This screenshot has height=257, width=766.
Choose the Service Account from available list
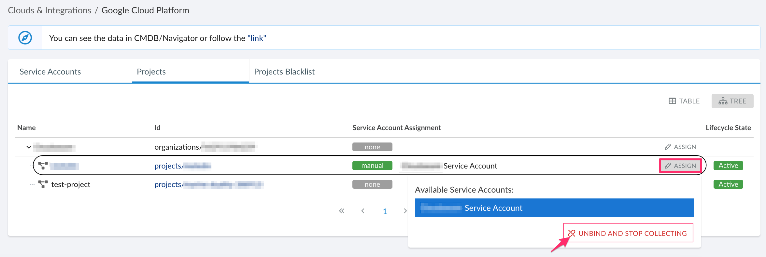[554, 208]
